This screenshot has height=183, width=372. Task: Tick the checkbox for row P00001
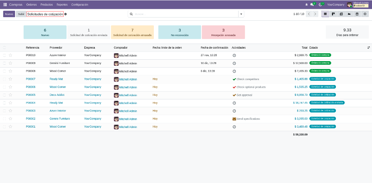pos(4,127)
